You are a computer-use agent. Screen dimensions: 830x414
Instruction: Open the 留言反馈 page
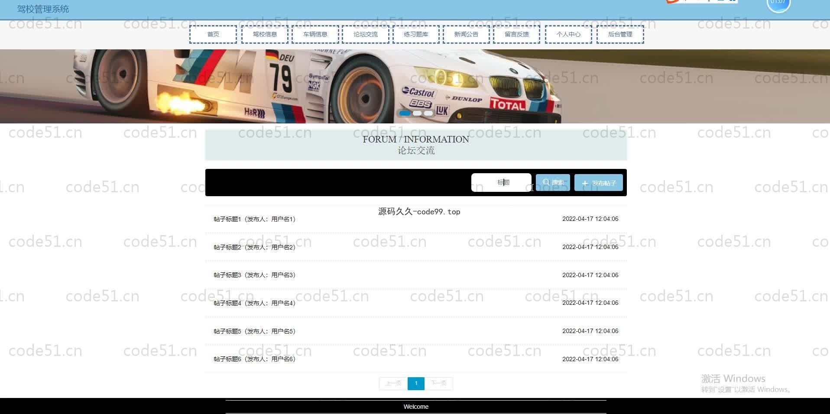point(517,34)
